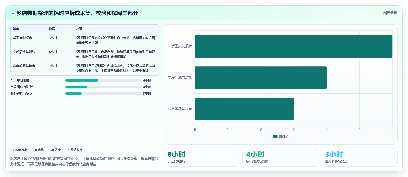
Task: Click the 指标值 legend text
Action: [284, 137]
